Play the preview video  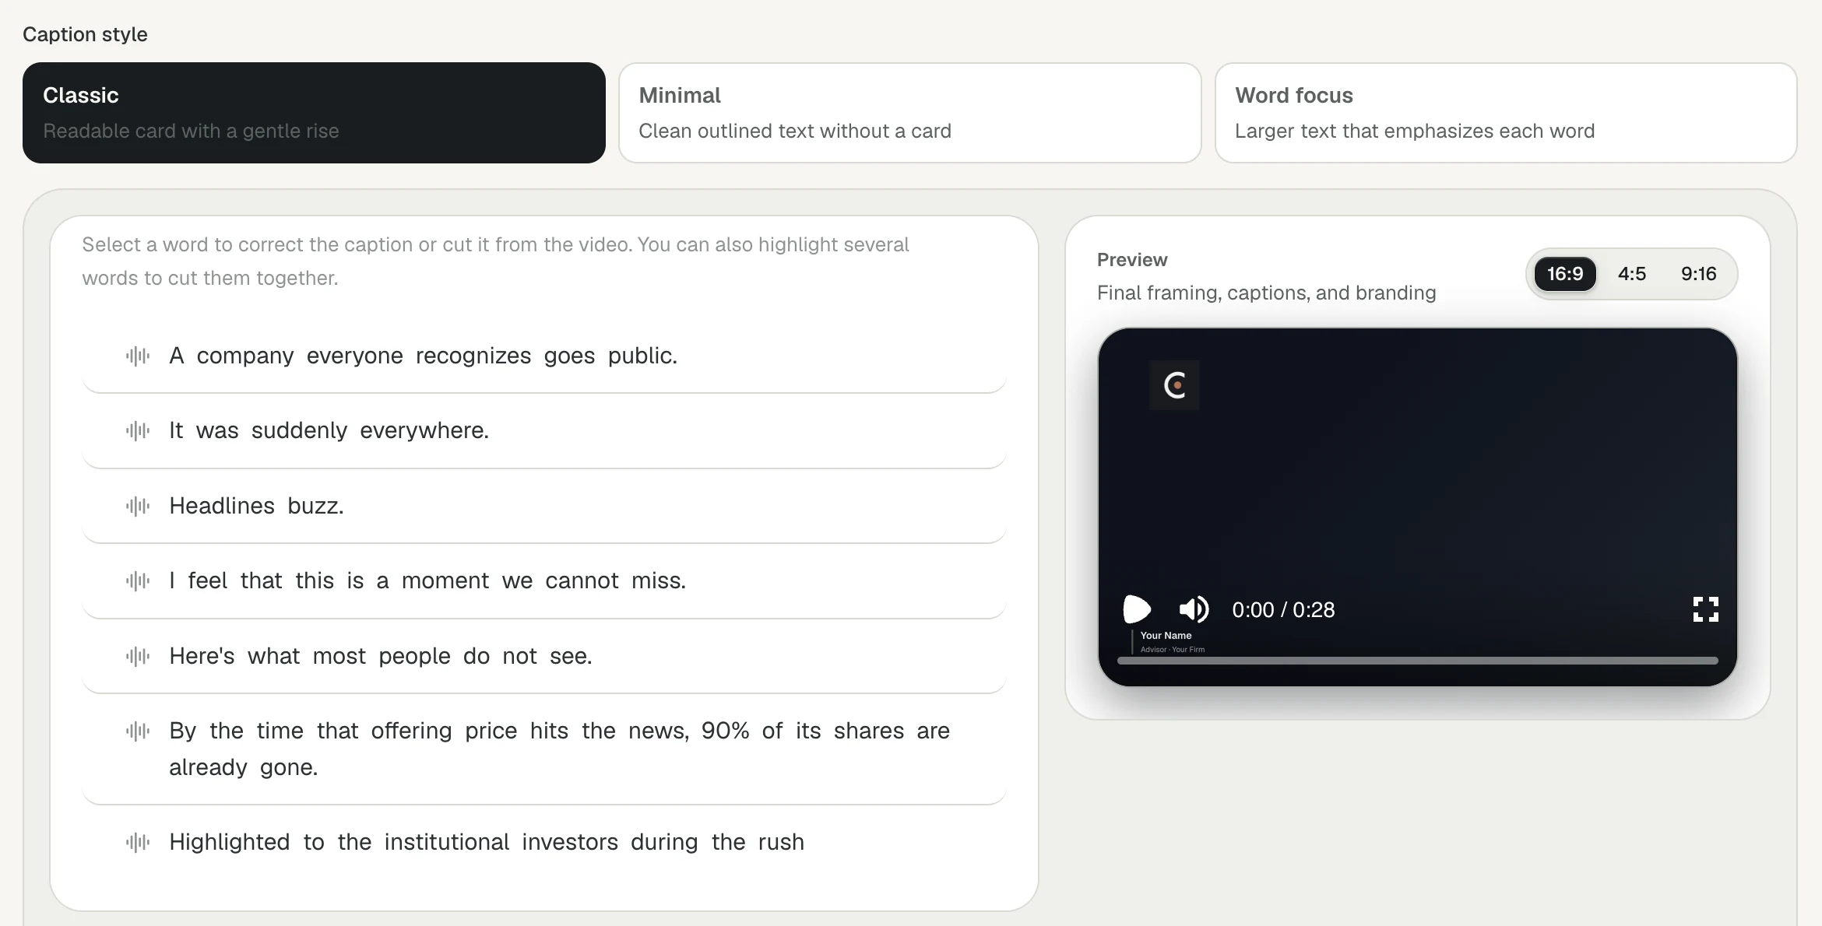point(1137,609)
